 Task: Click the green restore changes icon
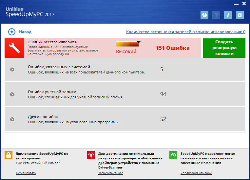click(x=173, y=155)
